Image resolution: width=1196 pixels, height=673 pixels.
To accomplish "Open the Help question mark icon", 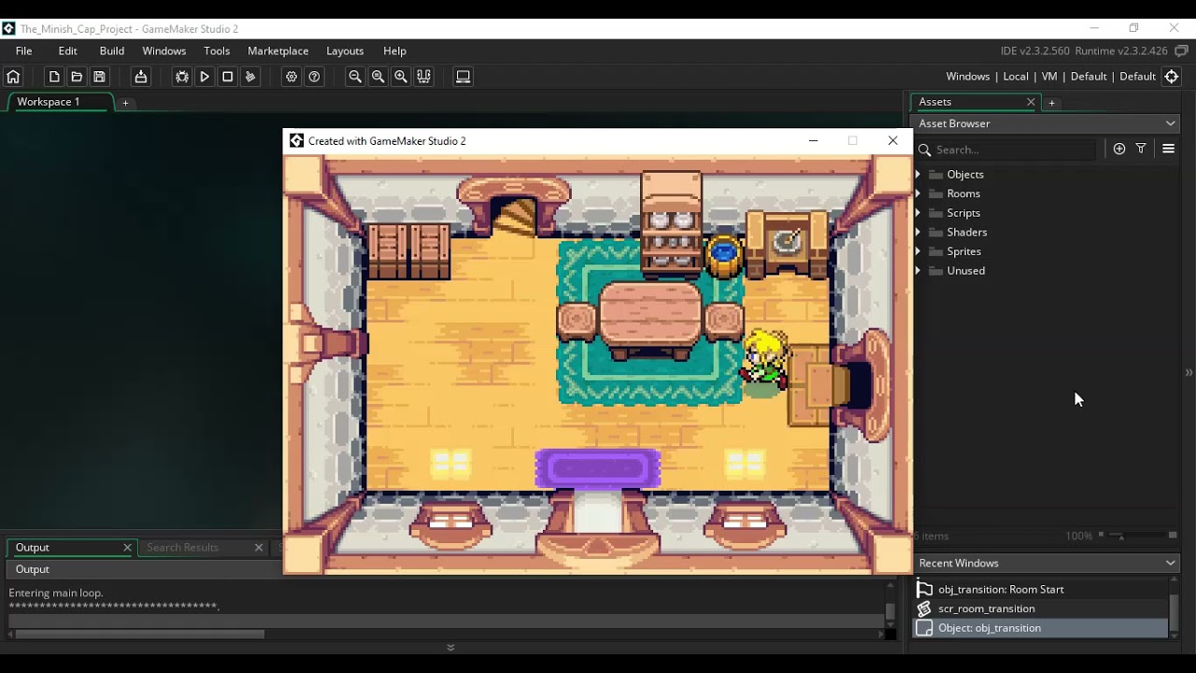I will click(315, 77).
